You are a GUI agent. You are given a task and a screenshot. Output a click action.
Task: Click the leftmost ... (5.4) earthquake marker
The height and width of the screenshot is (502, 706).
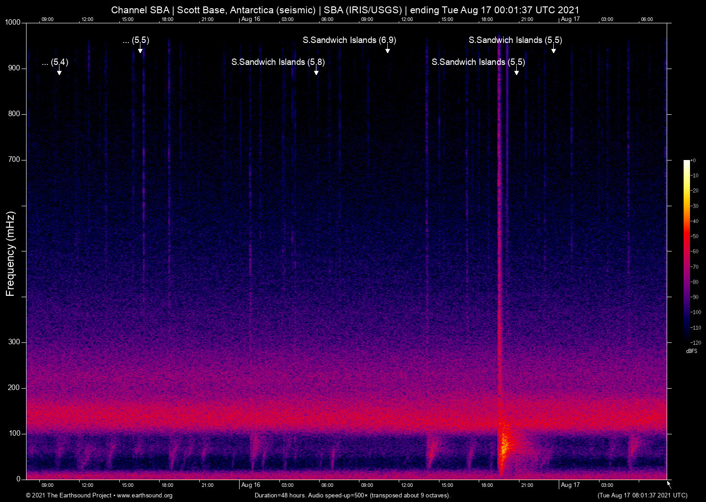pyautogui.click(x=59, y=71)
